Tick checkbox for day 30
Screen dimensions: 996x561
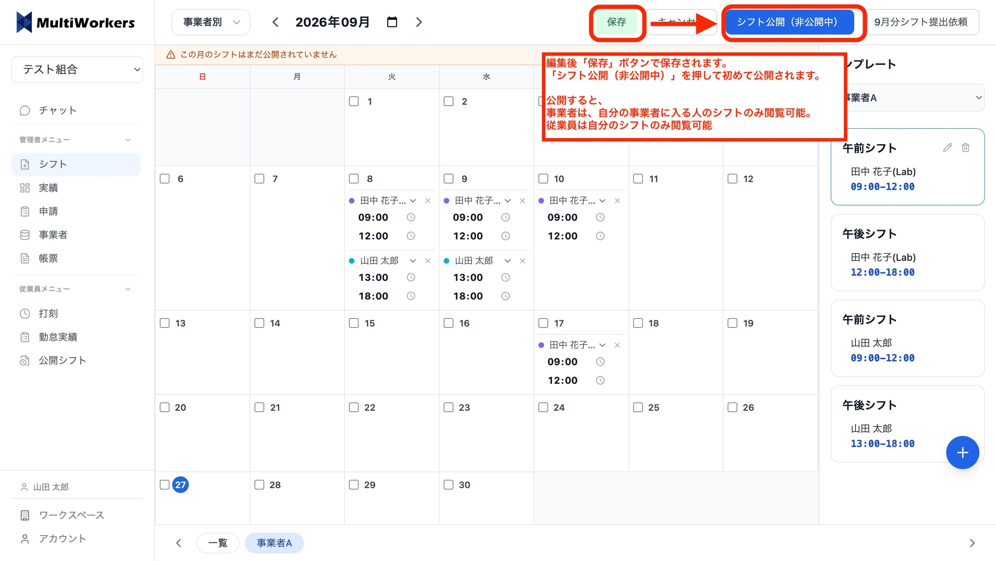click(448, 485)
